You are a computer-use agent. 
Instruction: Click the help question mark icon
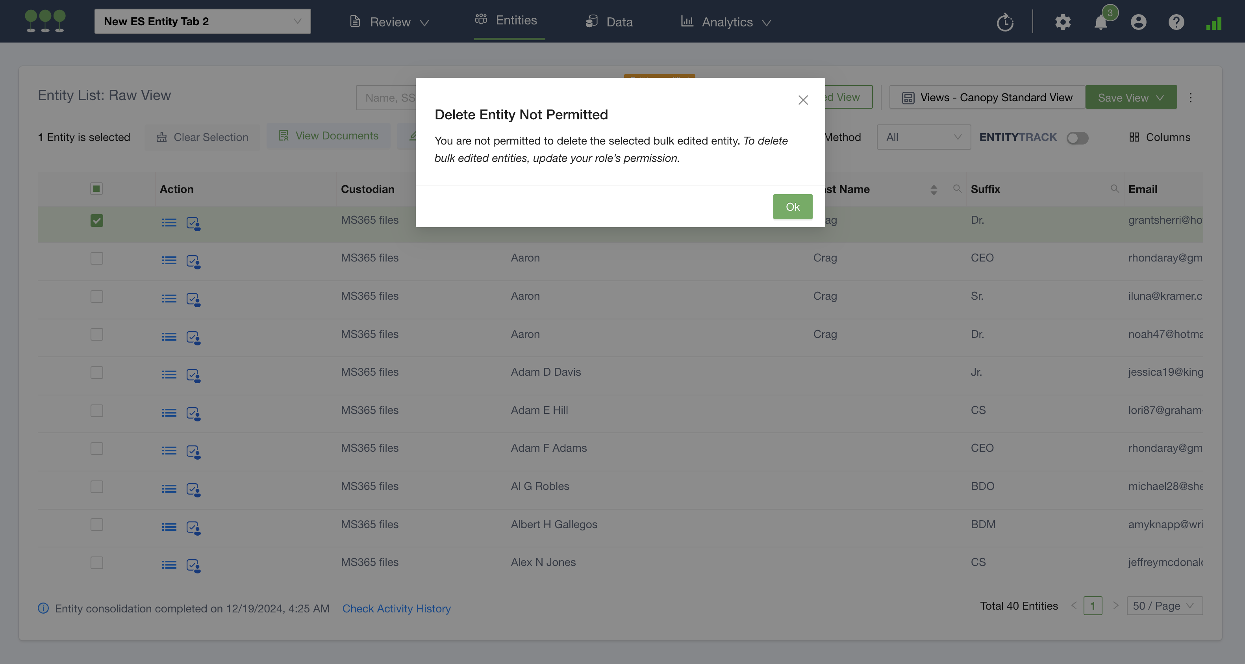coord(1176,22)
